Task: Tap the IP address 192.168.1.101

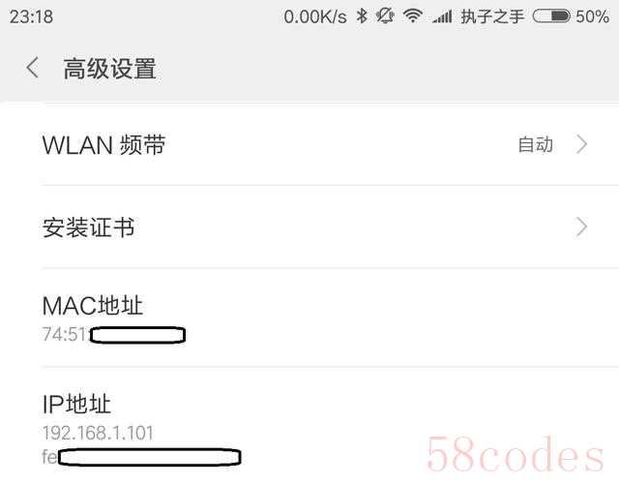Action: 98,433
